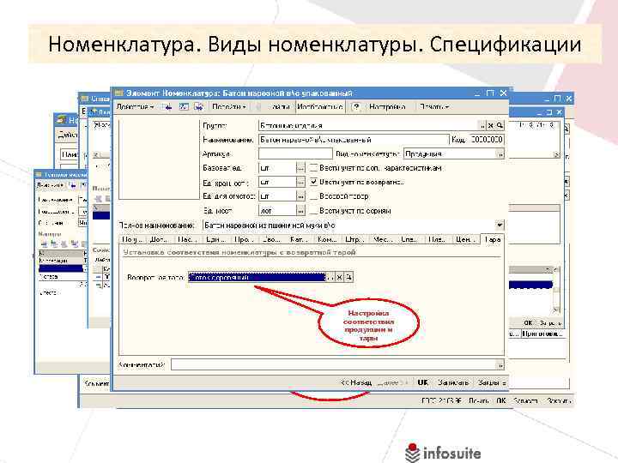Viewport: 618px width, 463px height.
Task: Clear the Возвратная тара value
Action: (x=339, y=277)
